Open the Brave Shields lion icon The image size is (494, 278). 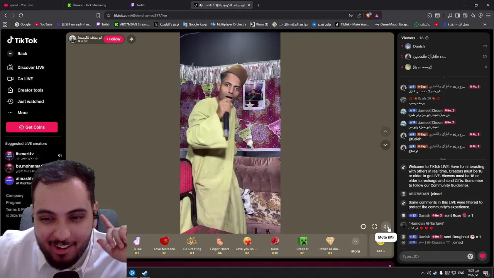pyautogui.click(x=368, y=15)
